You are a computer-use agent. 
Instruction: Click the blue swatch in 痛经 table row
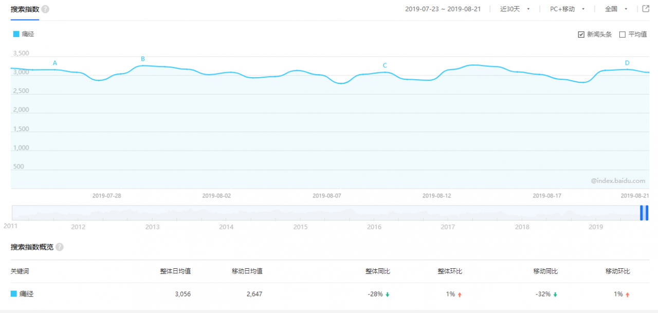[14, 294]
